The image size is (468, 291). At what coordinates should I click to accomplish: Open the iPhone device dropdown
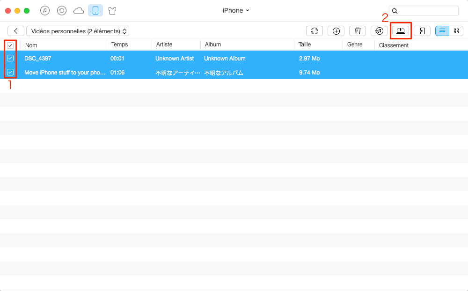point(236,10)
